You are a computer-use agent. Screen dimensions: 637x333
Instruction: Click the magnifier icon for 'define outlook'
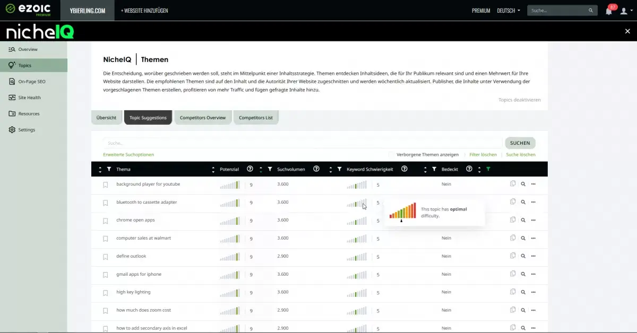pyautogui.click(x=523, y=256)
